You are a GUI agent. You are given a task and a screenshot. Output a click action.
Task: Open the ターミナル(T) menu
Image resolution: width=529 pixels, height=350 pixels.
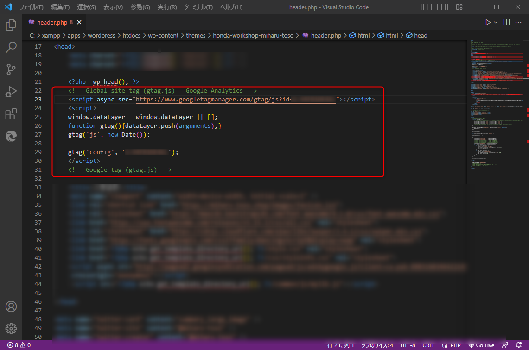tap(198, 7)
